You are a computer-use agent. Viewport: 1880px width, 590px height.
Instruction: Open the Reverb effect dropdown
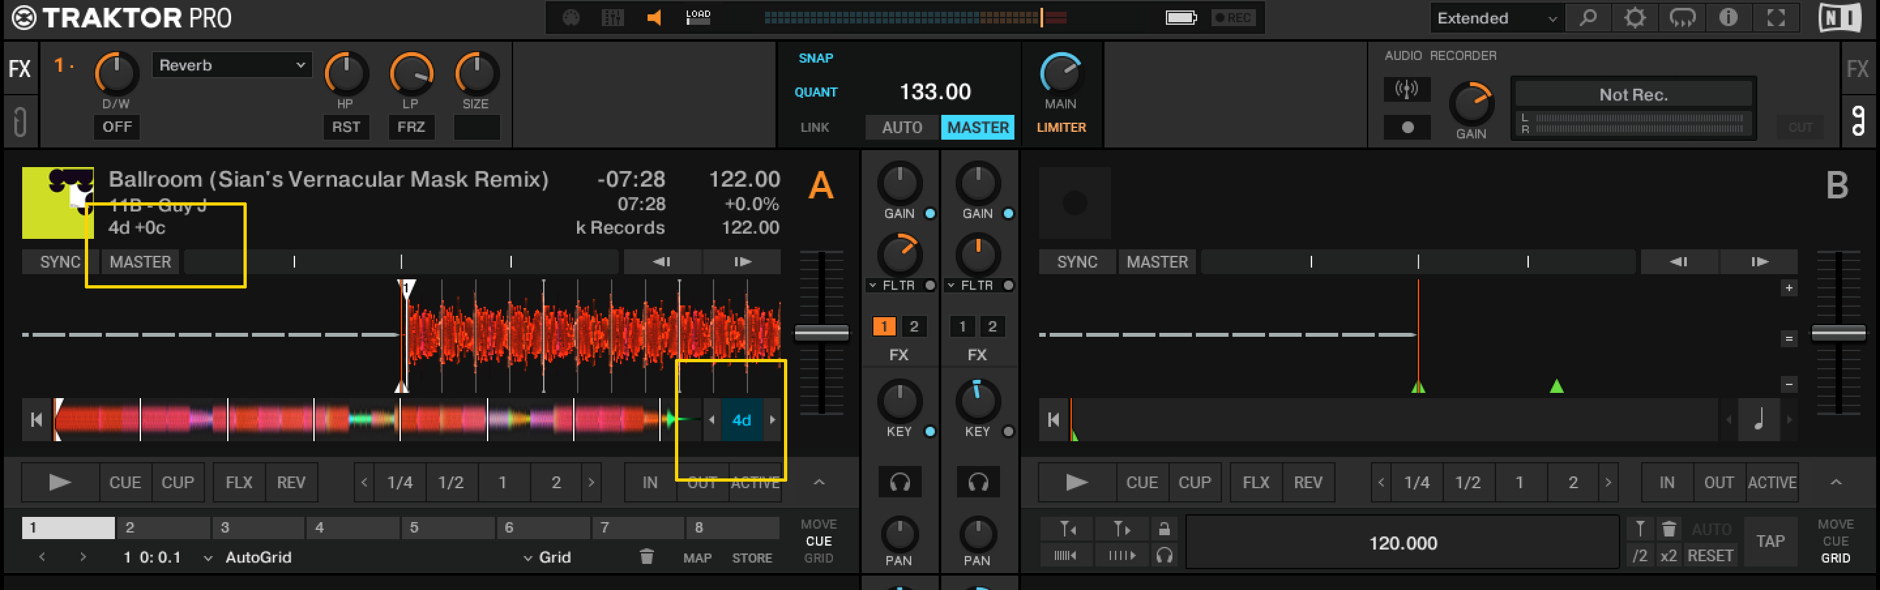tap(231, 66)
